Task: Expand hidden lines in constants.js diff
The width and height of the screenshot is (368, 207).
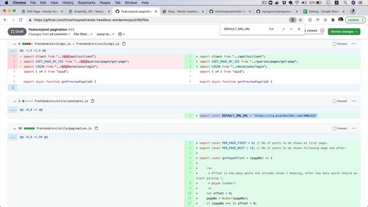Action: point(13,110)
